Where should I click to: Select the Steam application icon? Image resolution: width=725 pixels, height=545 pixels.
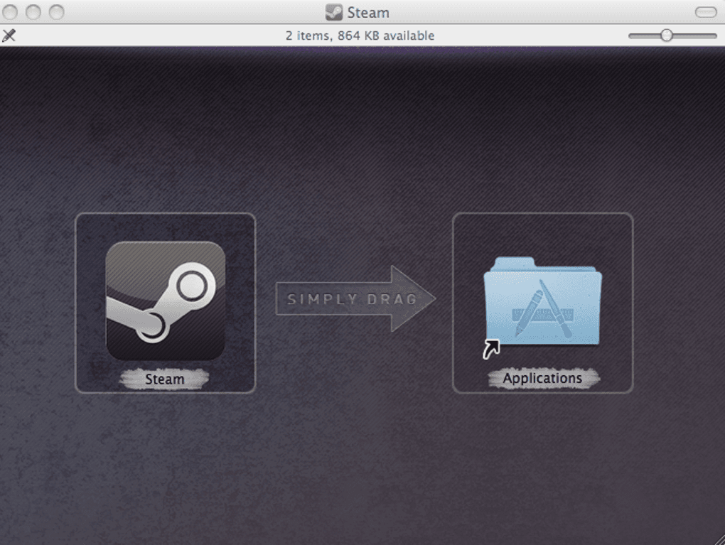point(166,301)
